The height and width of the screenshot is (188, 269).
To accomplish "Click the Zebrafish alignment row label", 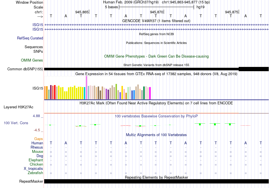I will pyautogui.click(x=35, y=173).
